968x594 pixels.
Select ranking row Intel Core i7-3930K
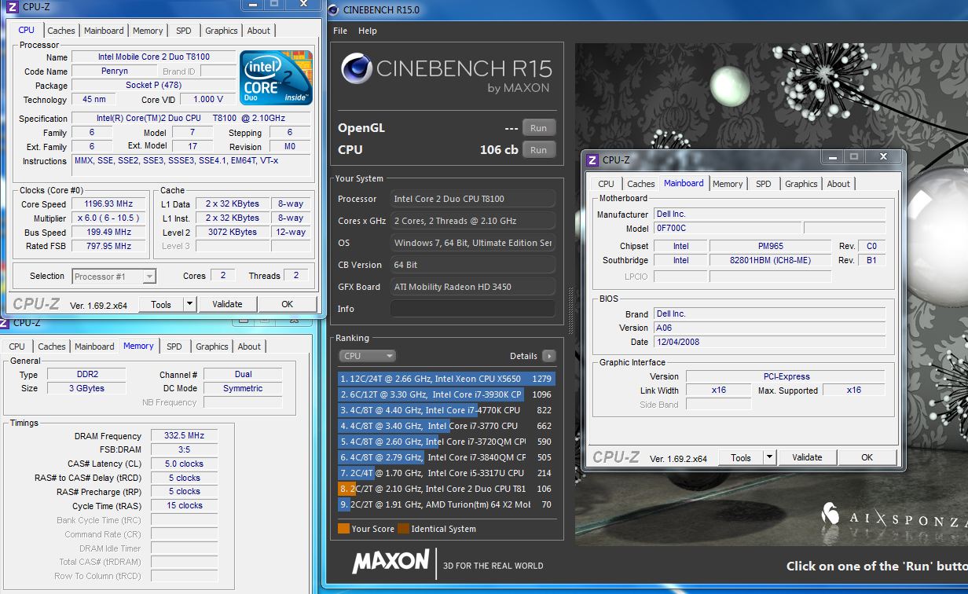pyautogui.click(x=446, y=394)
